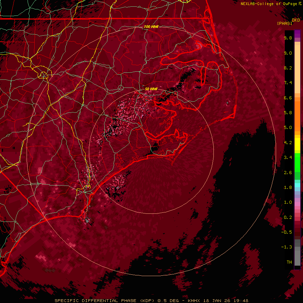This screenshot has width=303, height=303.
Task: Click the 5.8 color scale value
Action: [x=288, y=113]
